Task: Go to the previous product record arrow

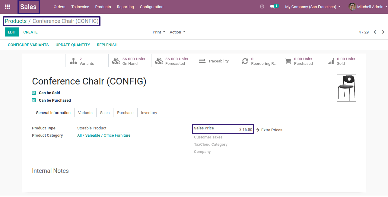Action: (x=375, y=32)
